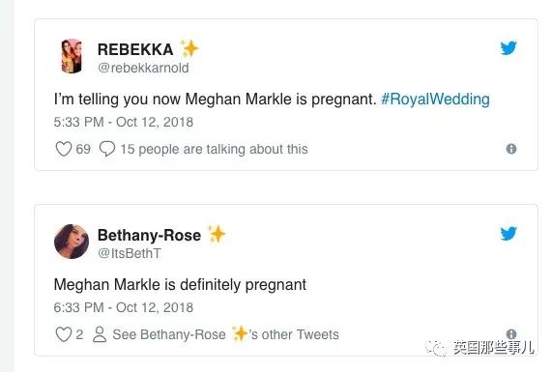552x372 pixels.
Task: Click the info icon on REBEKKA's tweet
Action: pos(511,149)
